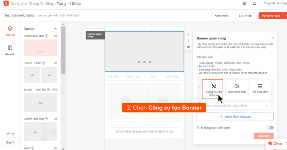This screenshot has height=150, width=287.
Task: Open the Chat widget
Action: [x=275, y=143]
